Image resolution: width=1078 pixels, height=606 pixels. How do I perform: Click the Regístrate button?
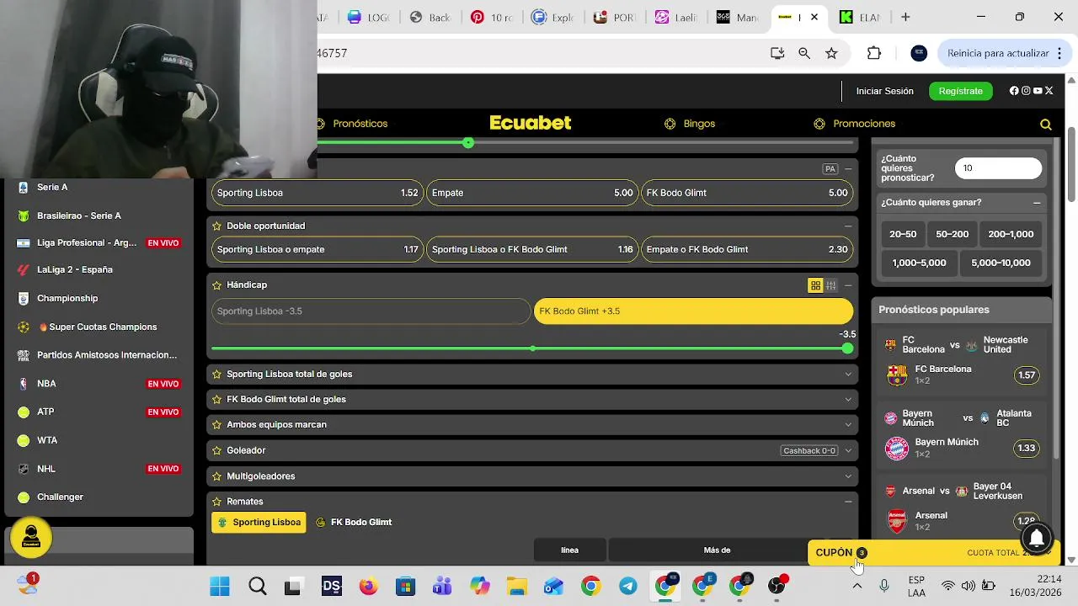(x=961, y=91)
